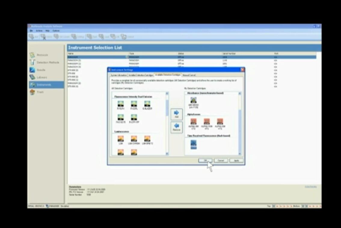
Task: Select the ALPHA 384 HTS cartridge
Action: [x=220, y=124]
